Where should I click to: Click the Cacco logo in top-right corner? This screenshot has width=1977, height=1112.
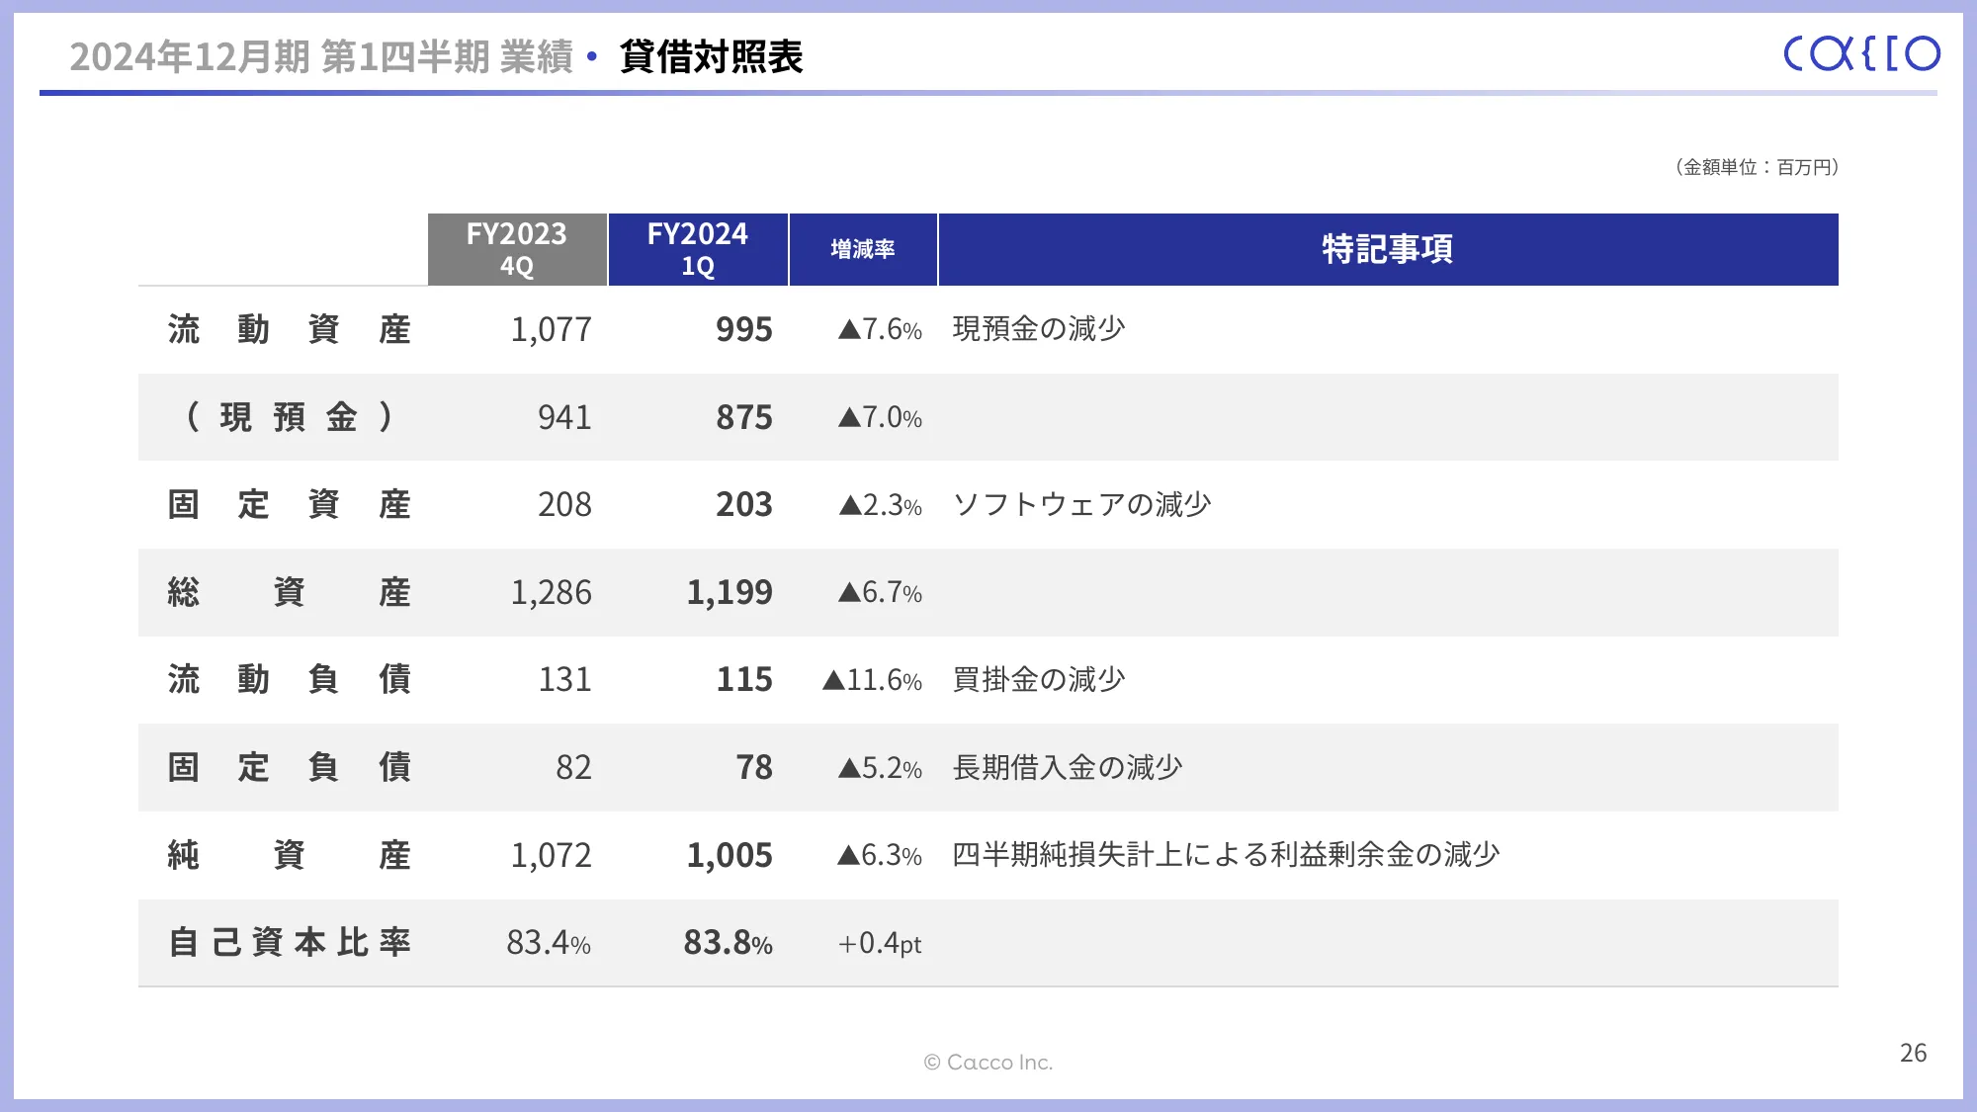(1861, 53)
